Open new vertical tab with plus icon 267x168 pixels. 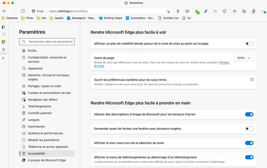tap(3, 58)
